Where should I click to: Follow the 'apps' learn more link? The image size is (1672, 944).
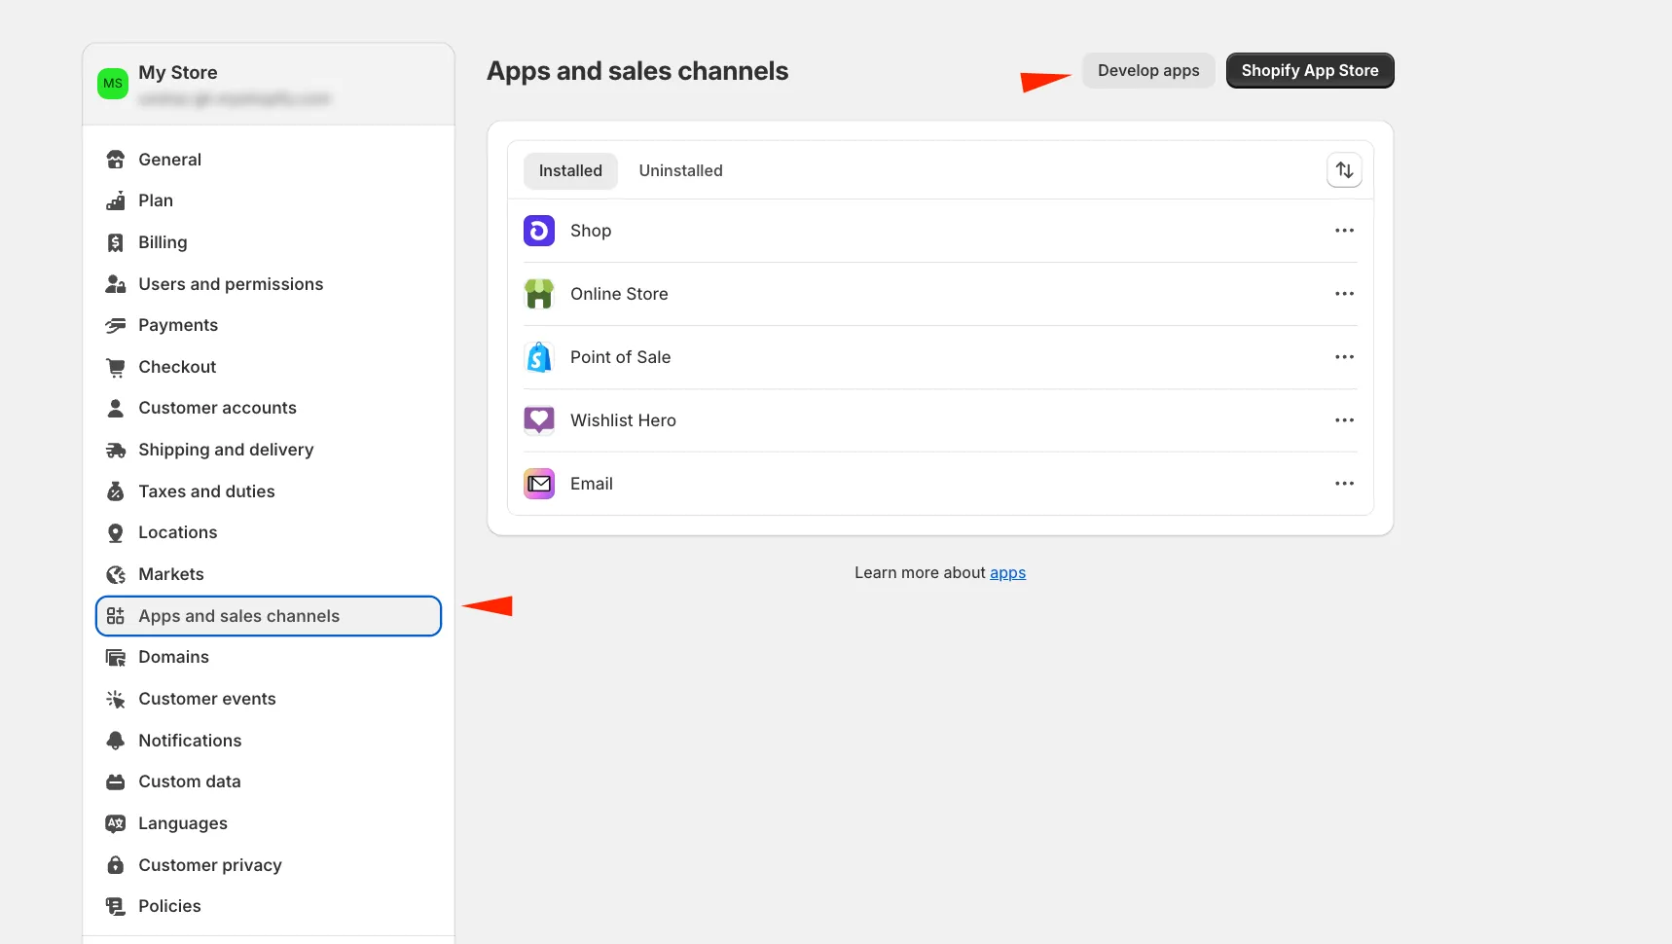pos(1007,573)
